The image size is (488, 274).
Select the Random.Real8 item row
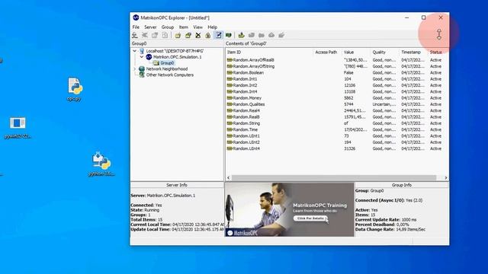pos(337,116)
